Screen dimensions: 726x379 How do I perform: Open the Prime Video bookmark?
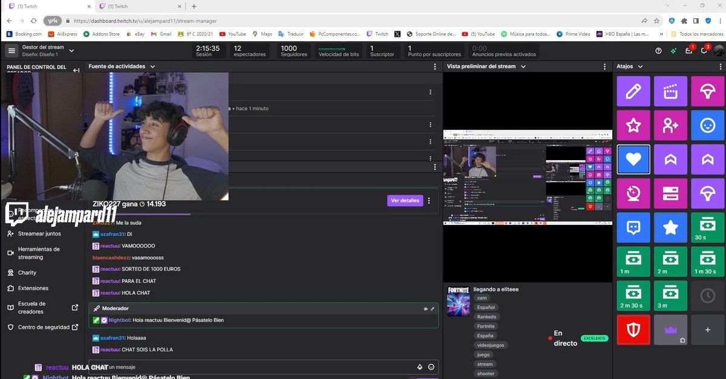(x=573, y=34)
